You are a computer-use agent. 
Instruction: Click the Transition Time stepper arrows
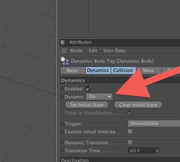click(157, 151)
